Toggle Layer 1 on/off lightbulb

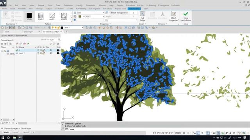click(38, 53)
